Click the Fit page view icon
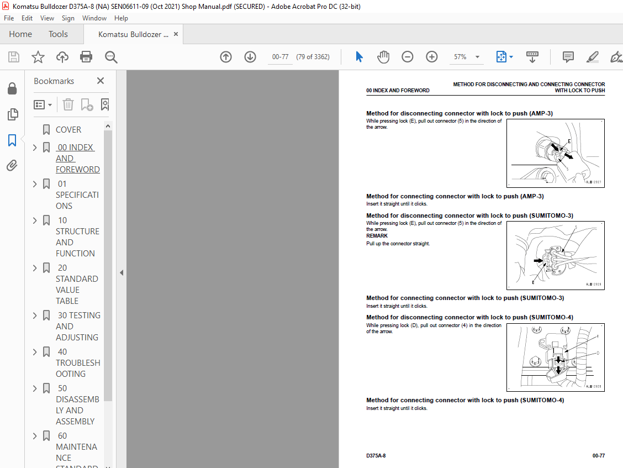Image resolution: width=623 pixels, height=468 pixels. pyautogui.click(x=501, y=57)
